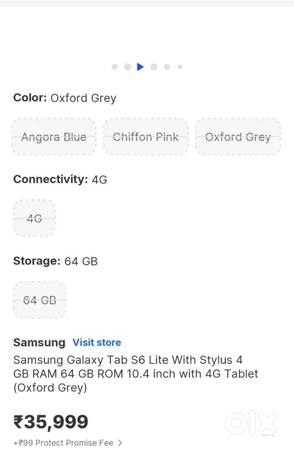This screenshot has width=294, height=455.
Task: Click the fifth carousel indicator dot
Action: click(x=167, y=66)
